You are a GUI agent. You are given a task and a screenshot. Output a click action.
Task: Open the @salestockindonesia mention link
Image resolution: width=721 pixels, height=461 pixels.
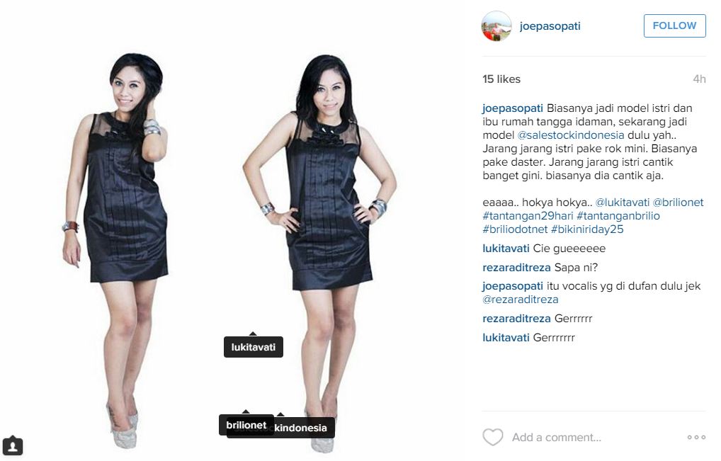[571, 135]
